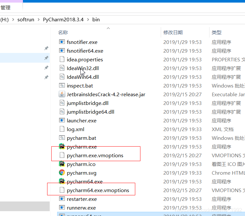Click the XML 文档 type of log.xml
The image size is (245, 216).
pos(222,129)
